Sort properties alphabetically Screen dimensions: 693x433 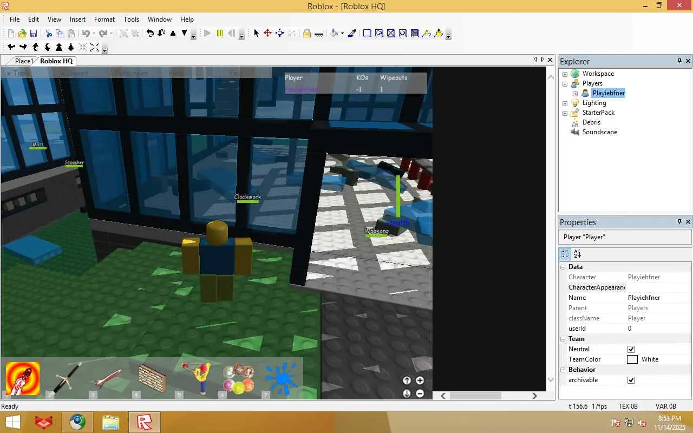pyautogui.click(x=578, y=253)
